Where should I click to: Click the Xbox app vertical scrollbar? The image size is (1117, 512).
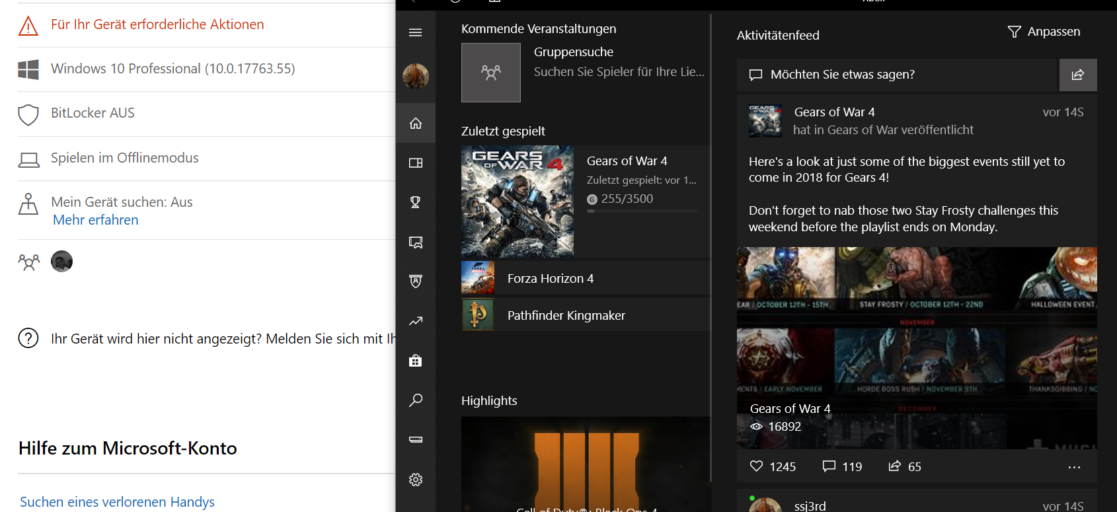tap(711, 248)
